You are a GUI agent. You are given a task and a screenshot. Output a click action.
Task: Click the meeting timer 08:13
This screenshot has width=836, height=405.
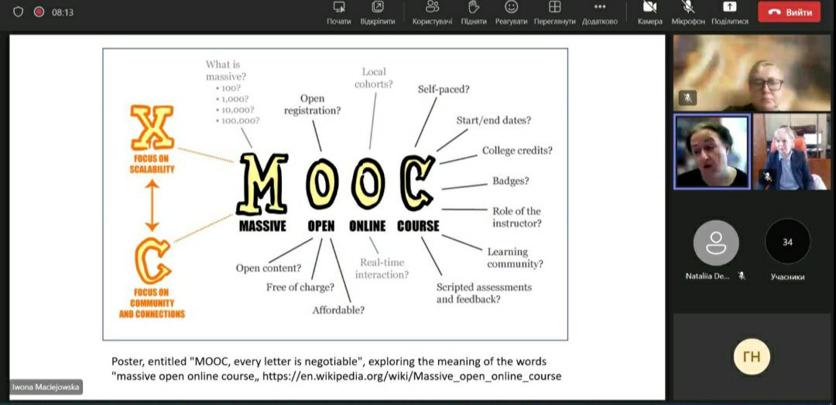[63, 13]
